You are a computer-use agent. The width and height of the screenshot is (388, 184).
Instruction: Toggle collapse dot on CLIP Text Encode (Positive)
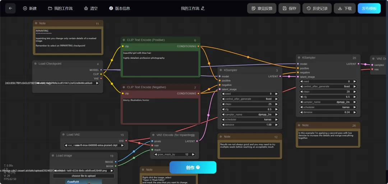click(124, 40)
